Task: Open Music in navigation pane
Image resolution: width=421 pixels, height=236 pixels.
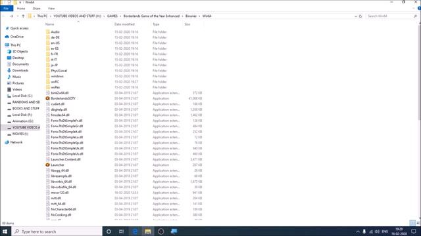Action: tap(16, 77)
